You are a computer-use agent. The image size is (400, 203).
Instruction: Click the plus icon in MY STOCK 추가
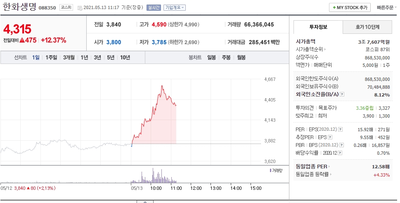[x=334, y=8]
